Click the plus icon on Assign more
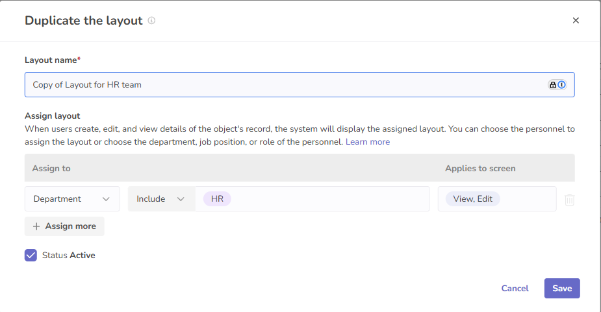 (36, 226)
